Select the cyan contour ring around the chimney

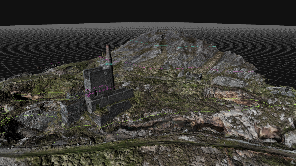(109, 65)
